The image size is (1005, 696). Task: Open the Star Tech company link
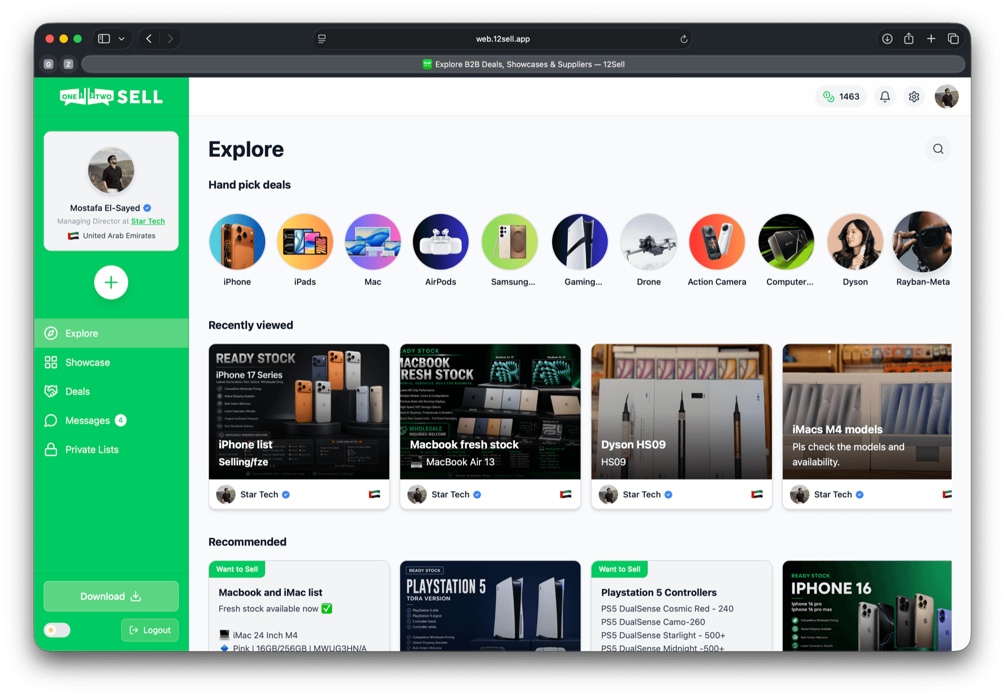coord(148,221)
